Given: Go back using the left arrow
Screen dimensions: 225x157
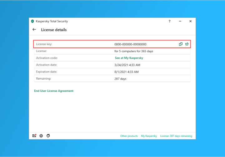Looking at the screenshot, I should 34,30.
